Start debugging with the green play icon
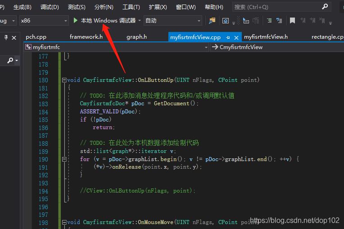The height and width of the screenshot is (229, 344). (76, 21)
